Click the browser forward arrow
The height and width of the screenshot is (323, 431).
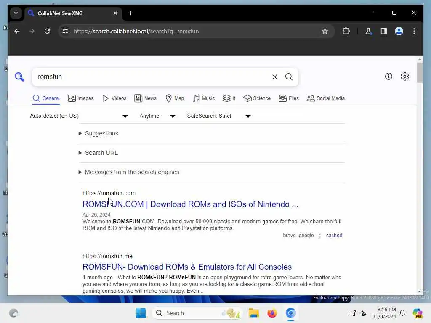tap(32, 31)
